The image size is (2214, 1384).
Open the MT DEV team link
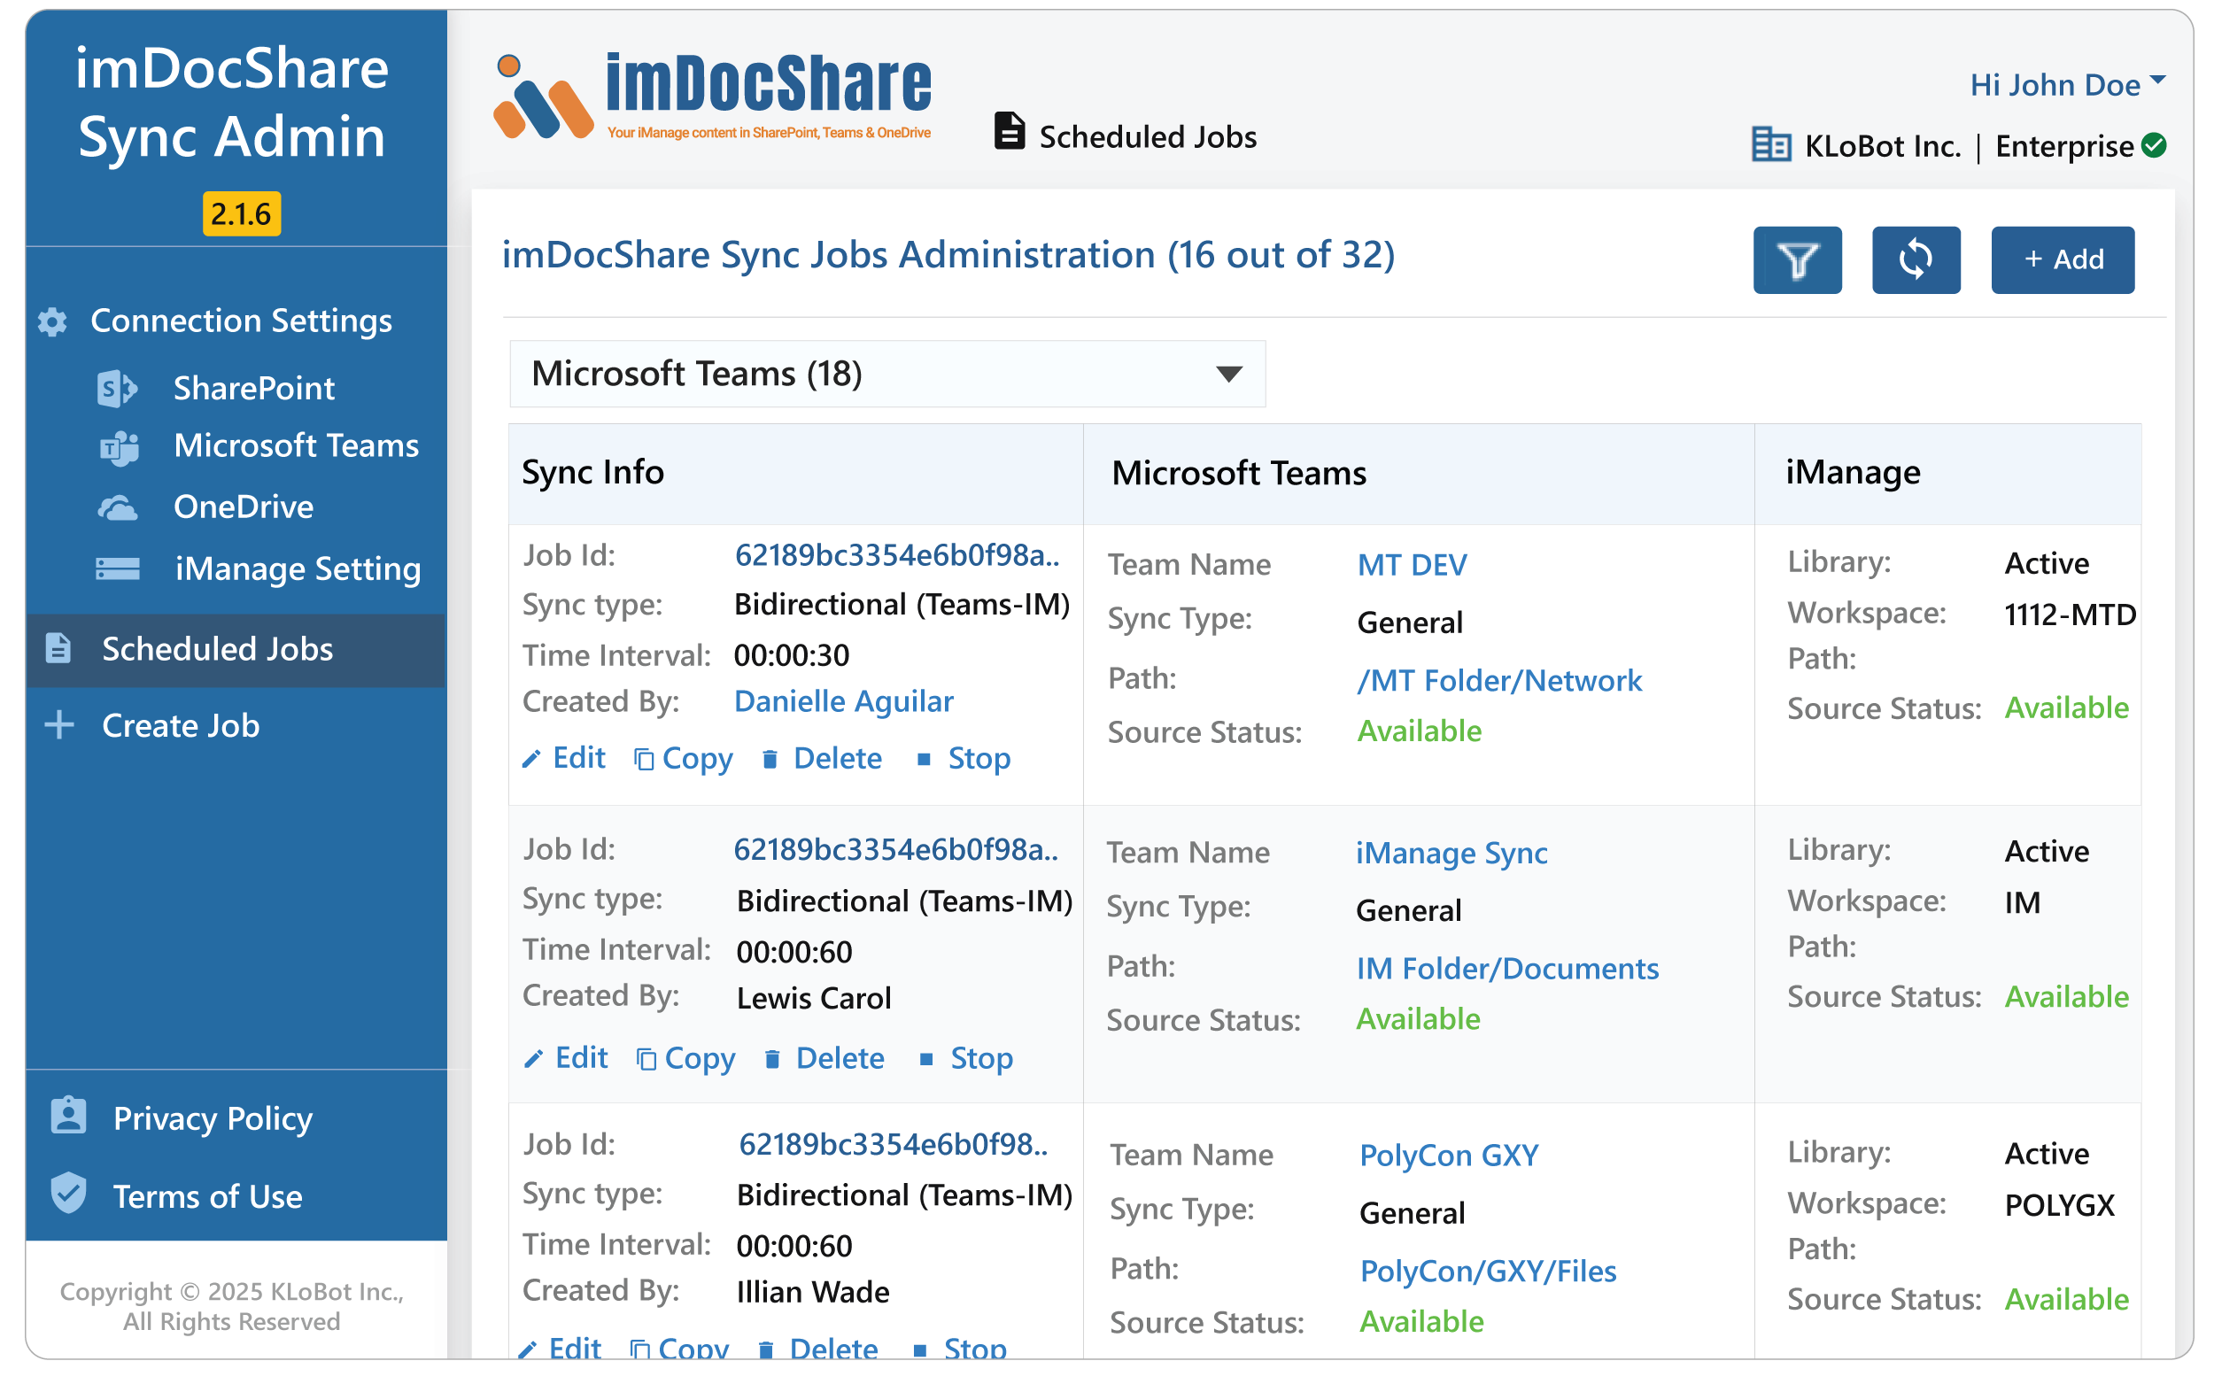[1412, 565]
